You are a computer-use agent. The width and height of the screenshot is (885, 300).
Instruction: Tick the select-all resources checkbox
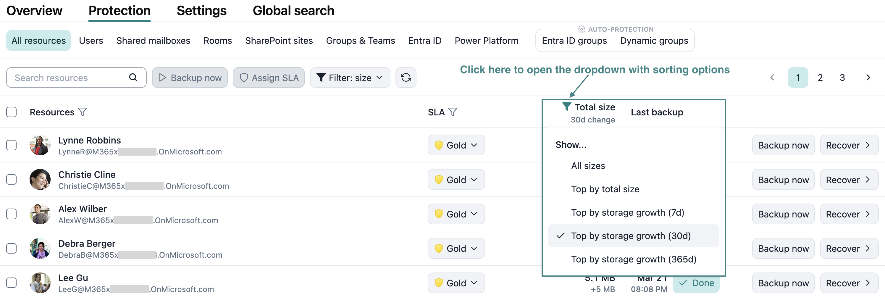pos(11,112)
